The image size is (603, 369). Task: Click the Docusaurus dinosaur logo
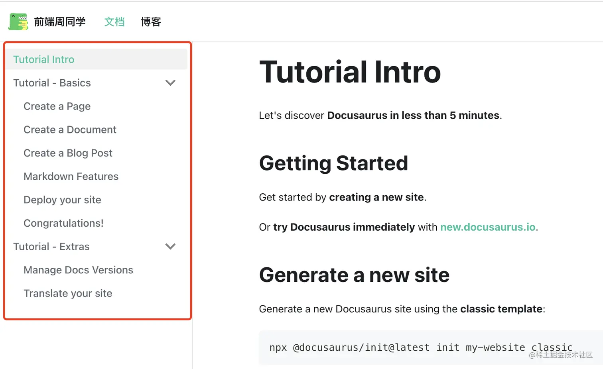[18, 22]
